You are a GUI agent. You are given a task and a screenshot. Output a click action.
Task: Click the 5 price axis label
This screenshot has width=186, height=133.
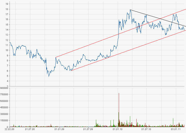[7, 76]
